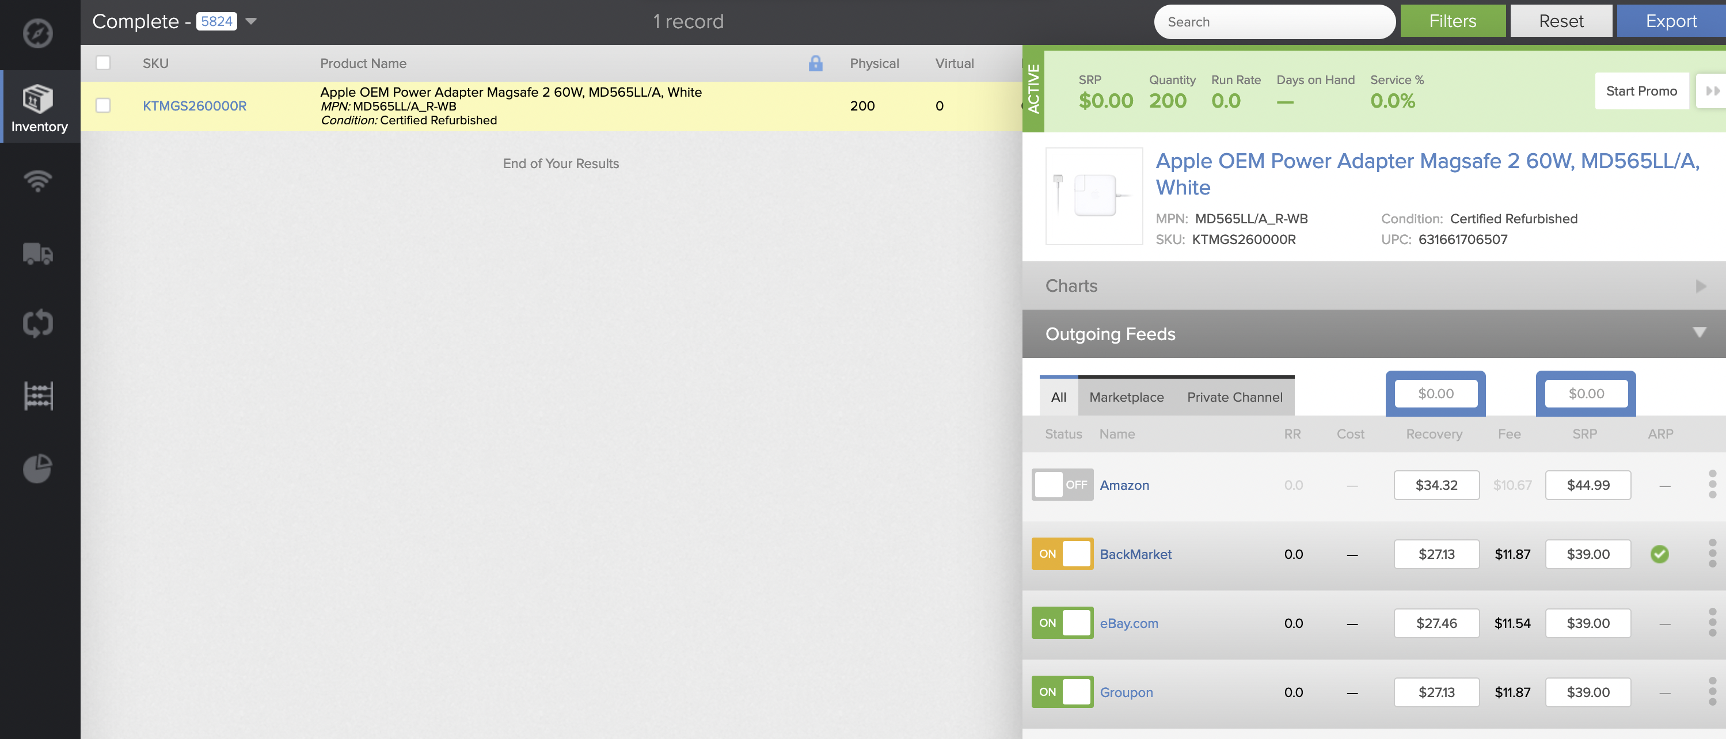This screenshot has height=739, width=1726.
Task: Expand the Charts section
Action: click(x=1374, y=286)
